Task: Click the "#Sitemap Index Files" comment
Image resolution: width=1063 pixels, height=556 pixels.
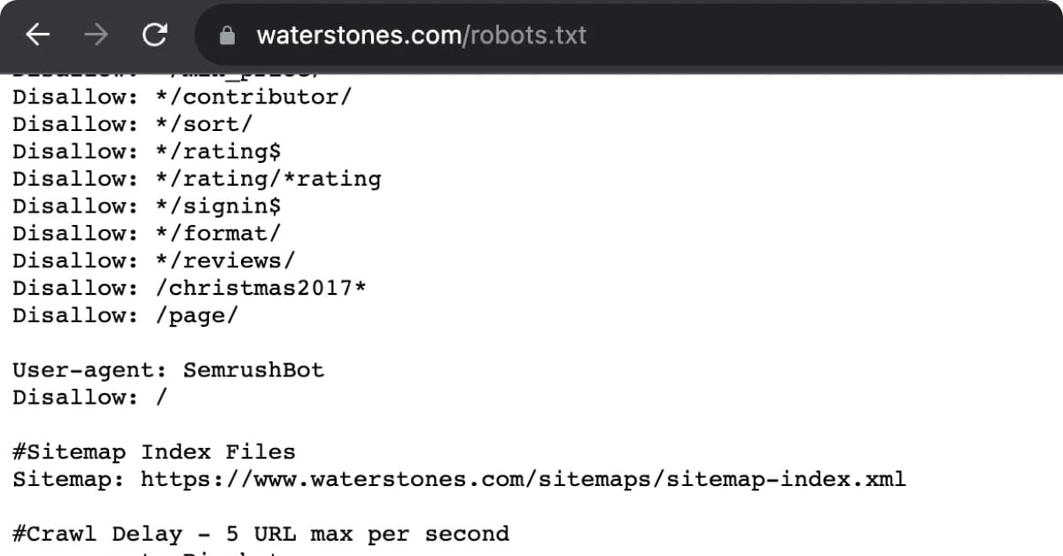Action: point(152,452)
